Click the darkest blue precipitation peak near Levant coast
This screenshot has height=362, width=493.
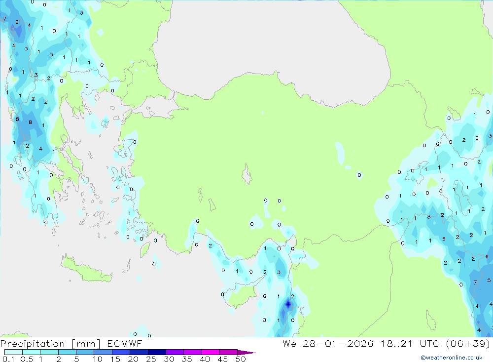coord(288,304)
